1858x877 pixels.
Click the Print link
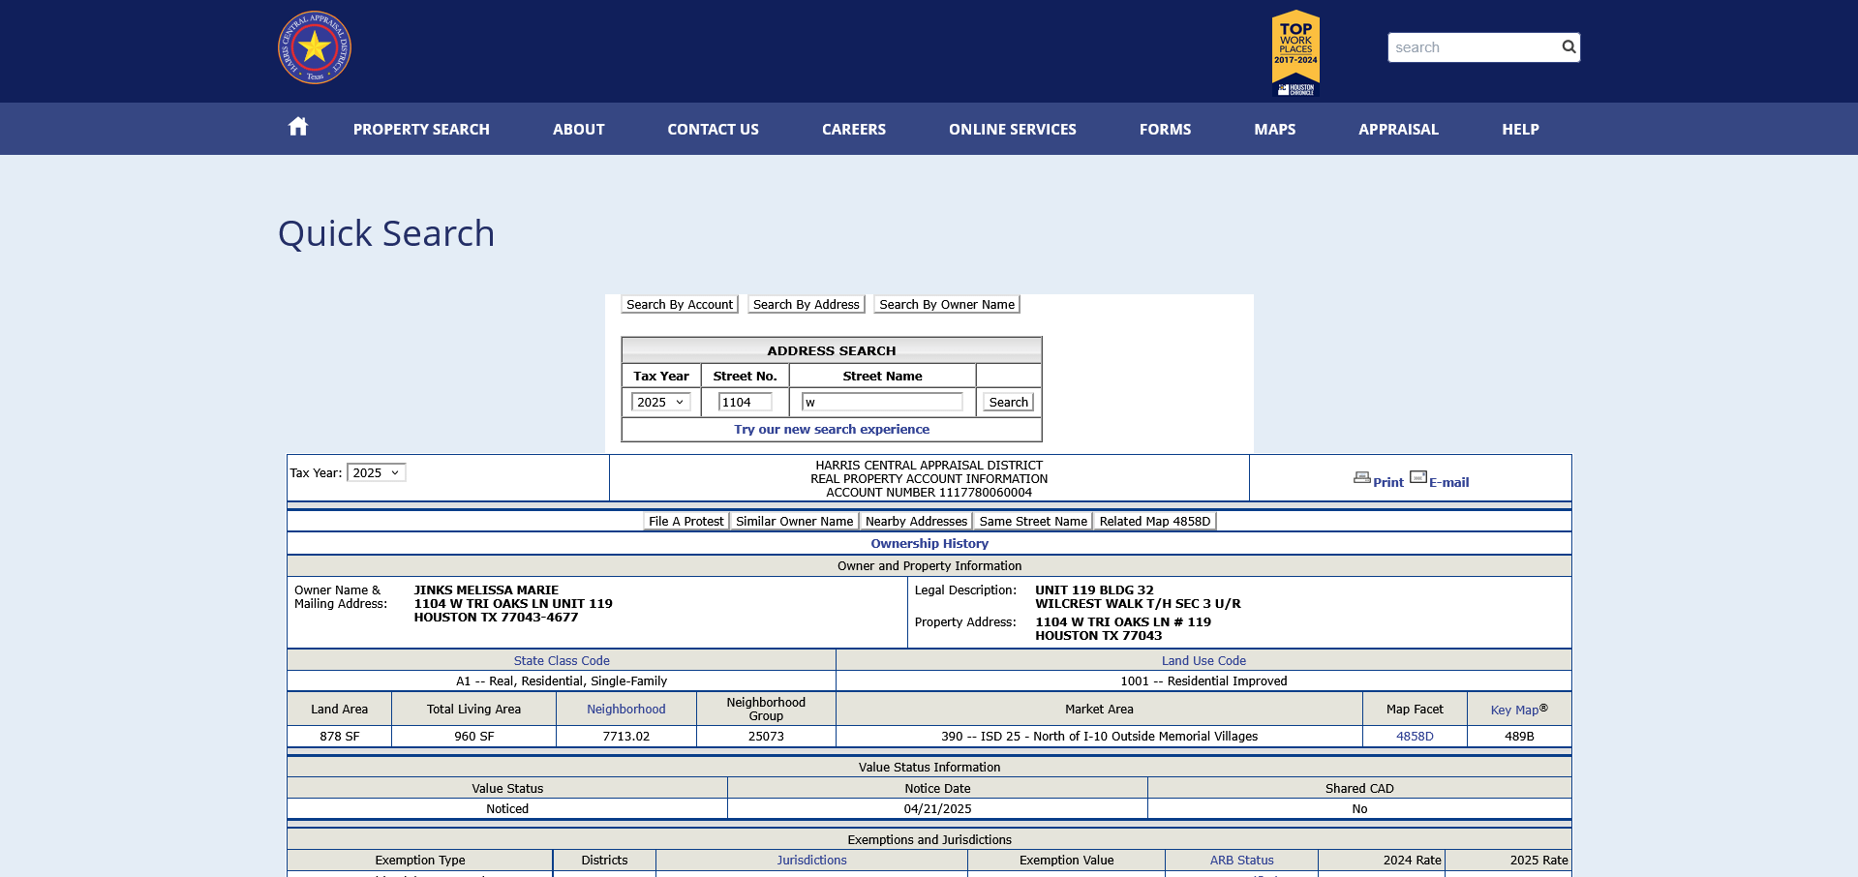1387,482
